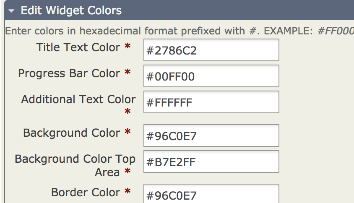The height and width of the screenshot is (203, 354).
Task: Click the red asterisk after Top Area
Action: (x=128, y=172)
